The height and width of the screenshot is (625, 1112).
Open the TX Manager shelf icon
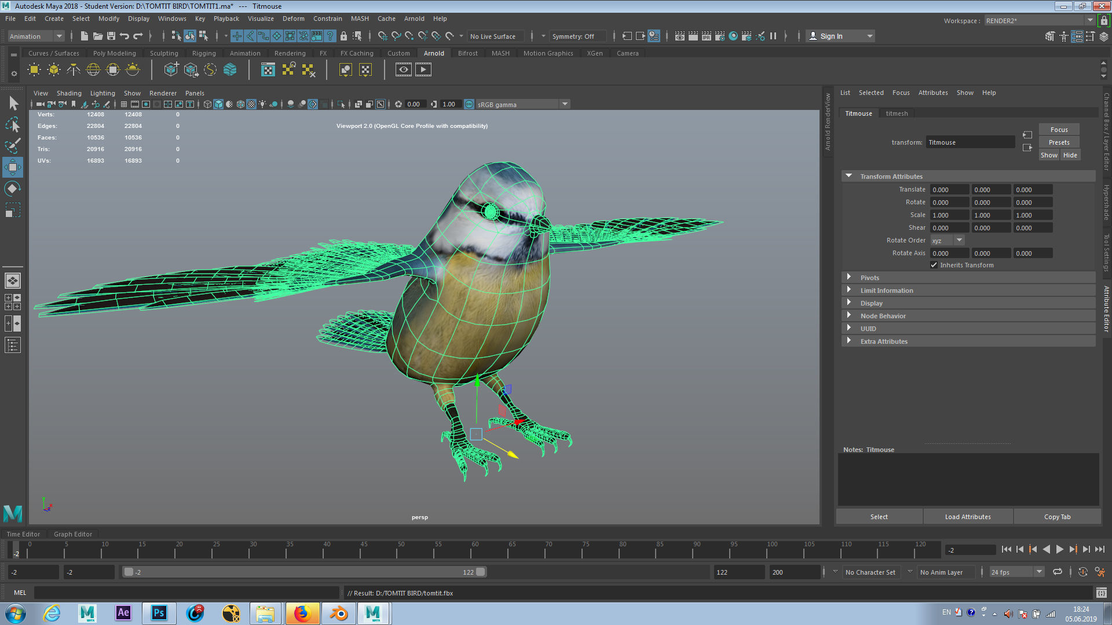click(x=268, y=70)
